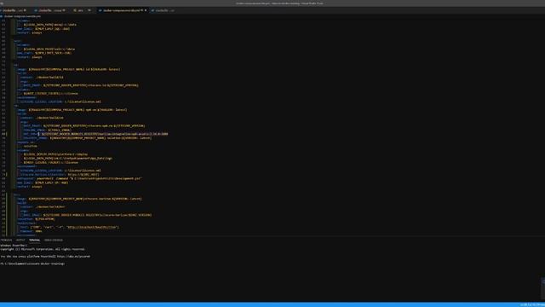Open the DEBUG CONSOLE panel tab
The height and width of the screenshot is (307, 545).
[54, 240]
